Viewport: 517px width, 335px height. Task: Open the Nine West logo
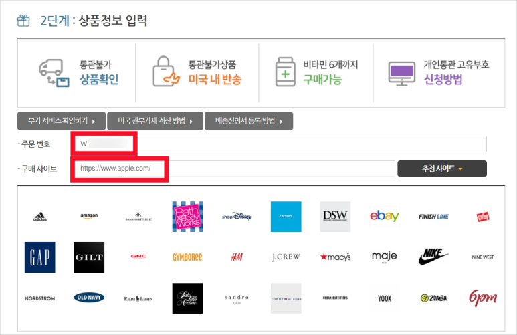pyautogui.click(x=483, y=257)
